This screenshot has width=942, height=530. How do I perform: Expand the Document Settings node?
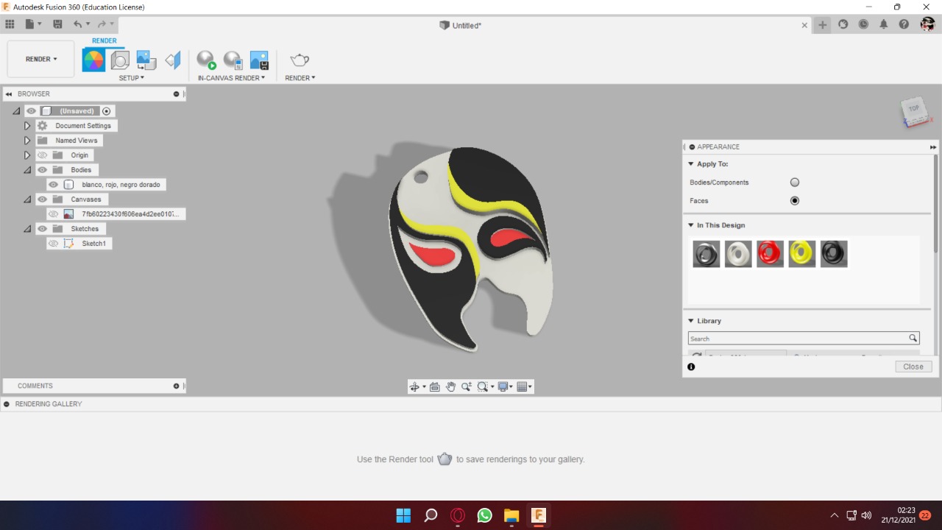(27, 126)
